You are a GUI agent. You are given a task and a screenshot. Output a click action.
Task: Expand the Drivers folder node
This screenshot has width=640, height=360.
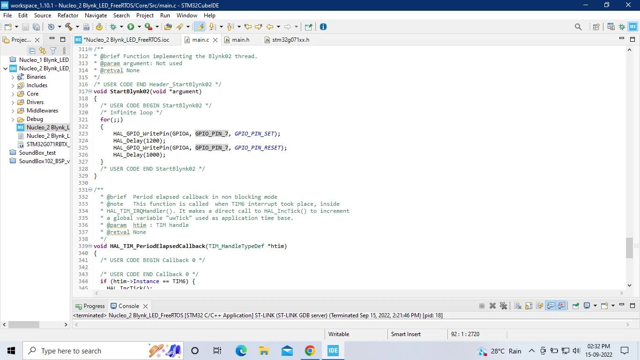pyautogui.click(x=13, y=102)
